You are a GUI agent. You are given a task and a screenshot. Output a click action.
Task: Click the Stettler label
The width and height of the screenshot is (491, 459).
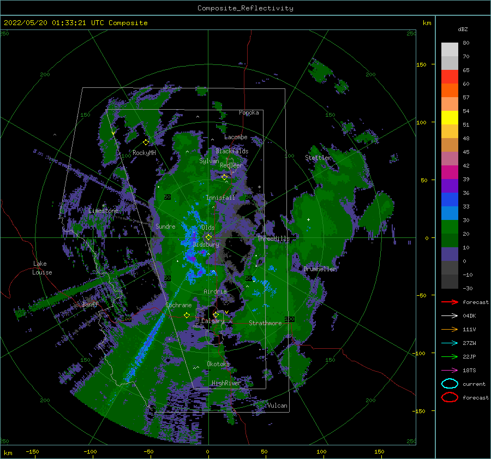(318, 158)
